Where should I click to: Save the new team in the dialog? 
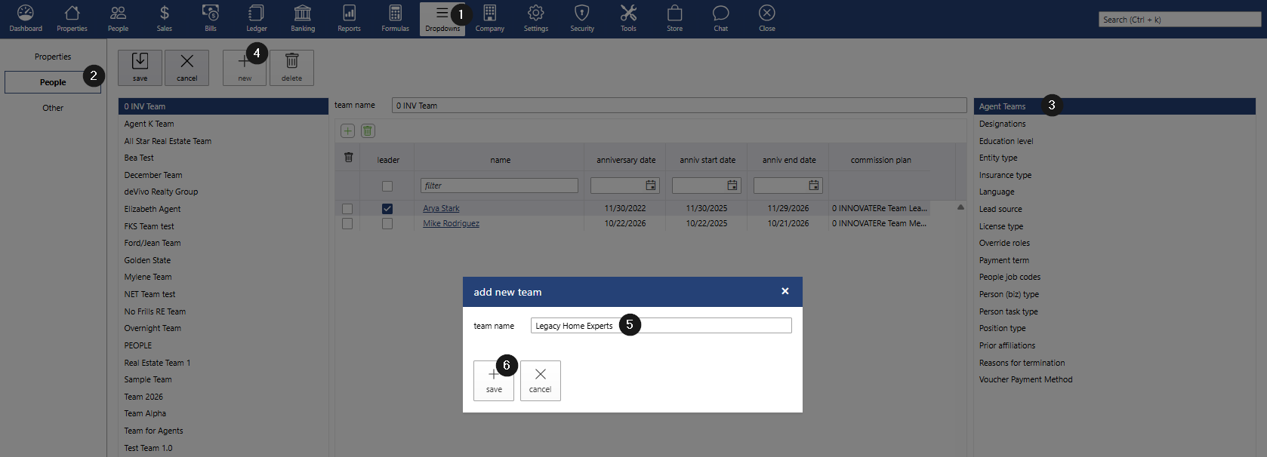(494, 381)
